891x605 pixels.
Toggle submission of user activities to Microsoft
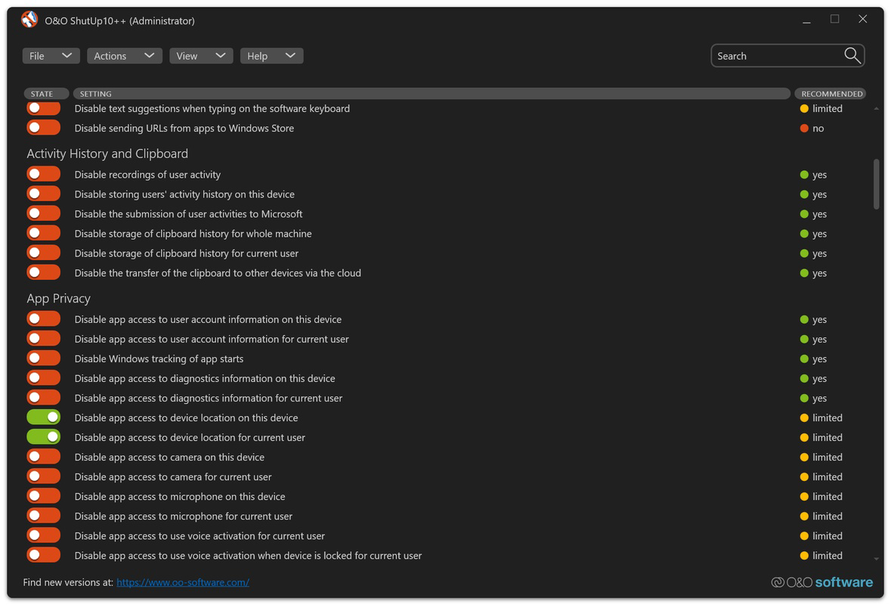point(43,213)
